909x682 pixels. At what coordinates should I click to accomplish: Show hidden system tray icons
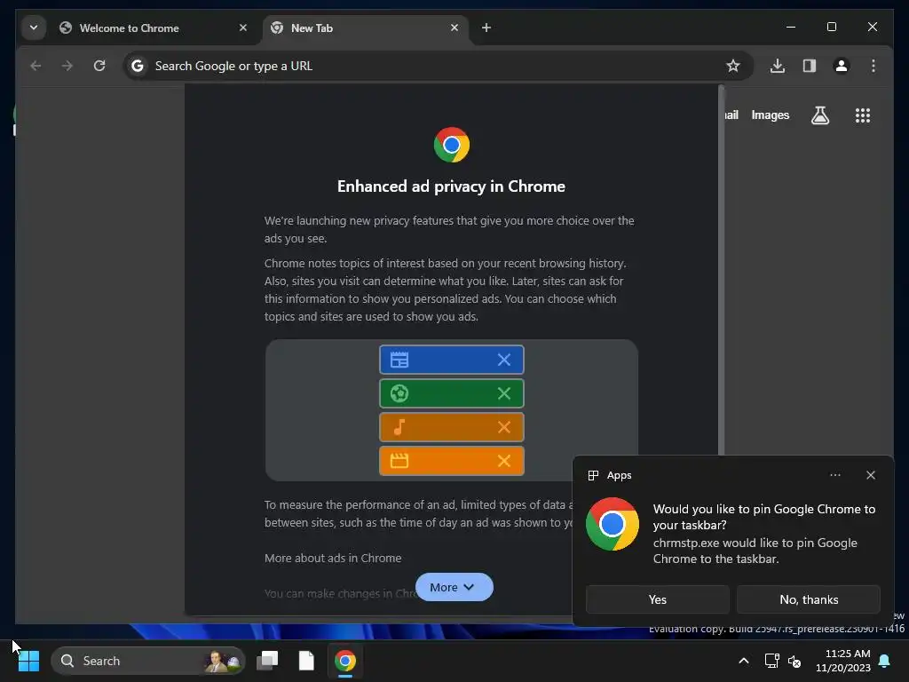pos(743,661)
